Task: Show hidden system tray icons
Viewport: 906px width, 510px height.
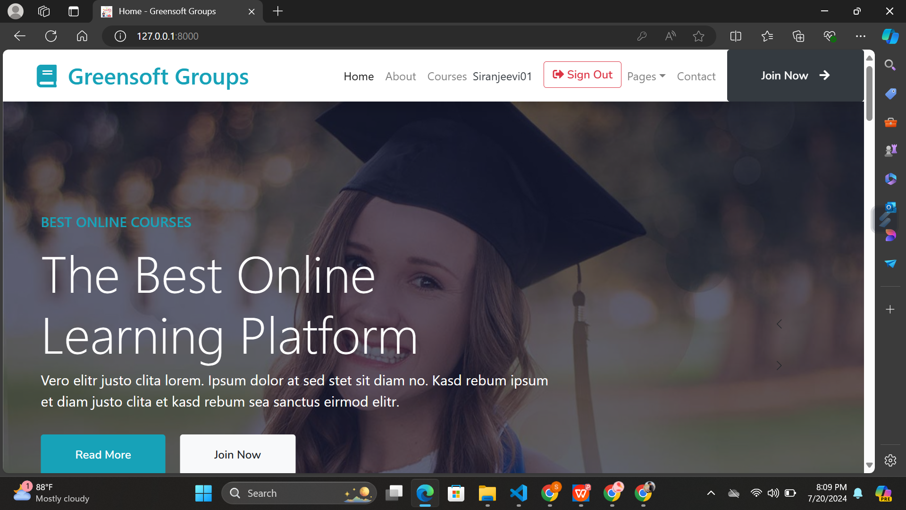Action: point(711,493)
